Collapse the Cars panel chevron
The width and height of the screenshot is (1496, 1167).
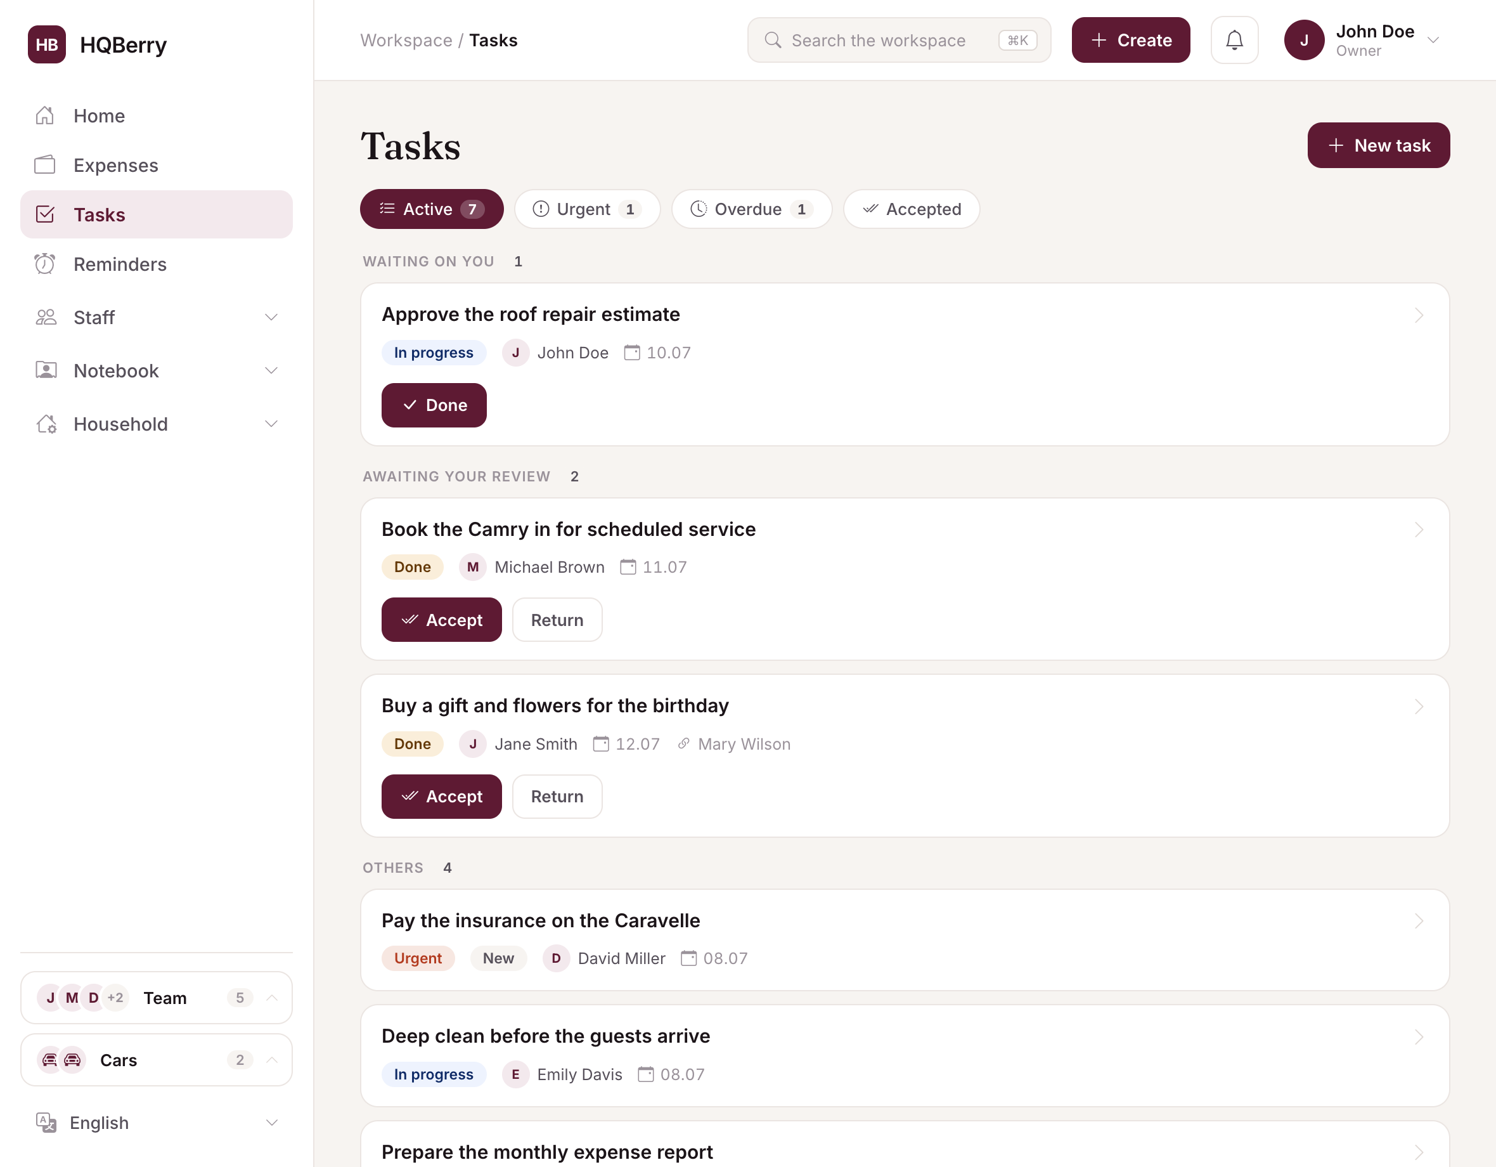point(271,1061)
